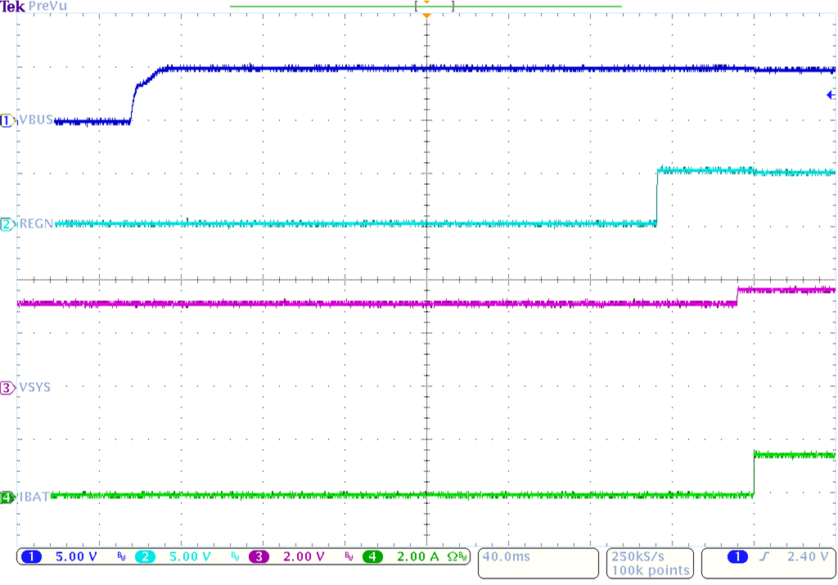Screen dimensions: 838x585
Task: Click the channel 4 2.00 A scale readout
Action: (417, 556)
